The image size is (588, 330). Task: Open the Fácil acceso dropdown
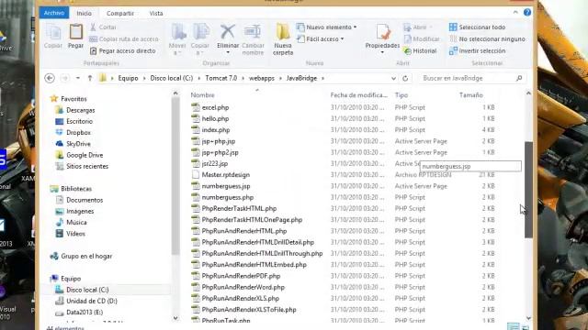coord(321,38)
